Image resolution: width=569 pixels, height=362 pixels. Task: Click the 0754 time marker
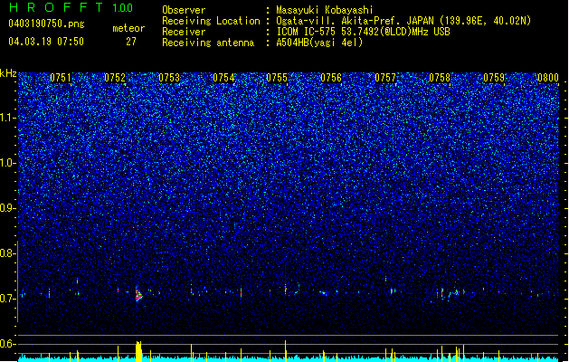[x=223, y=78]
